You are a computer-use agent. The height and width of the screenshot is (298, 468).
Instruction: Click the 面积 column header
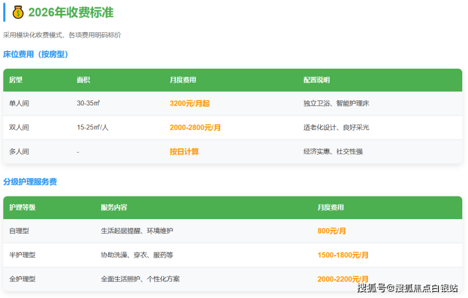(83, 80)
